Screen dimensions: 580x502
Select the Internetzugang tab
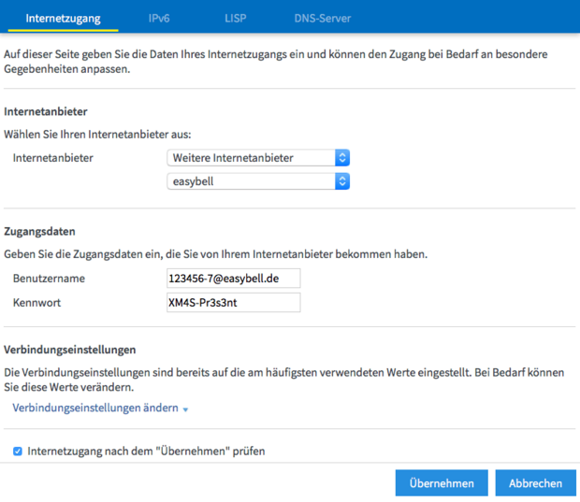point(64,18)
